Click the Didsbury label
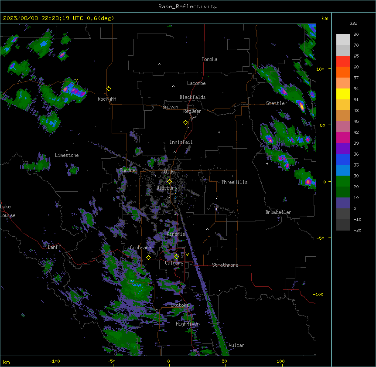Viewport: 376px width, 367px height. (x=167, y=188)
